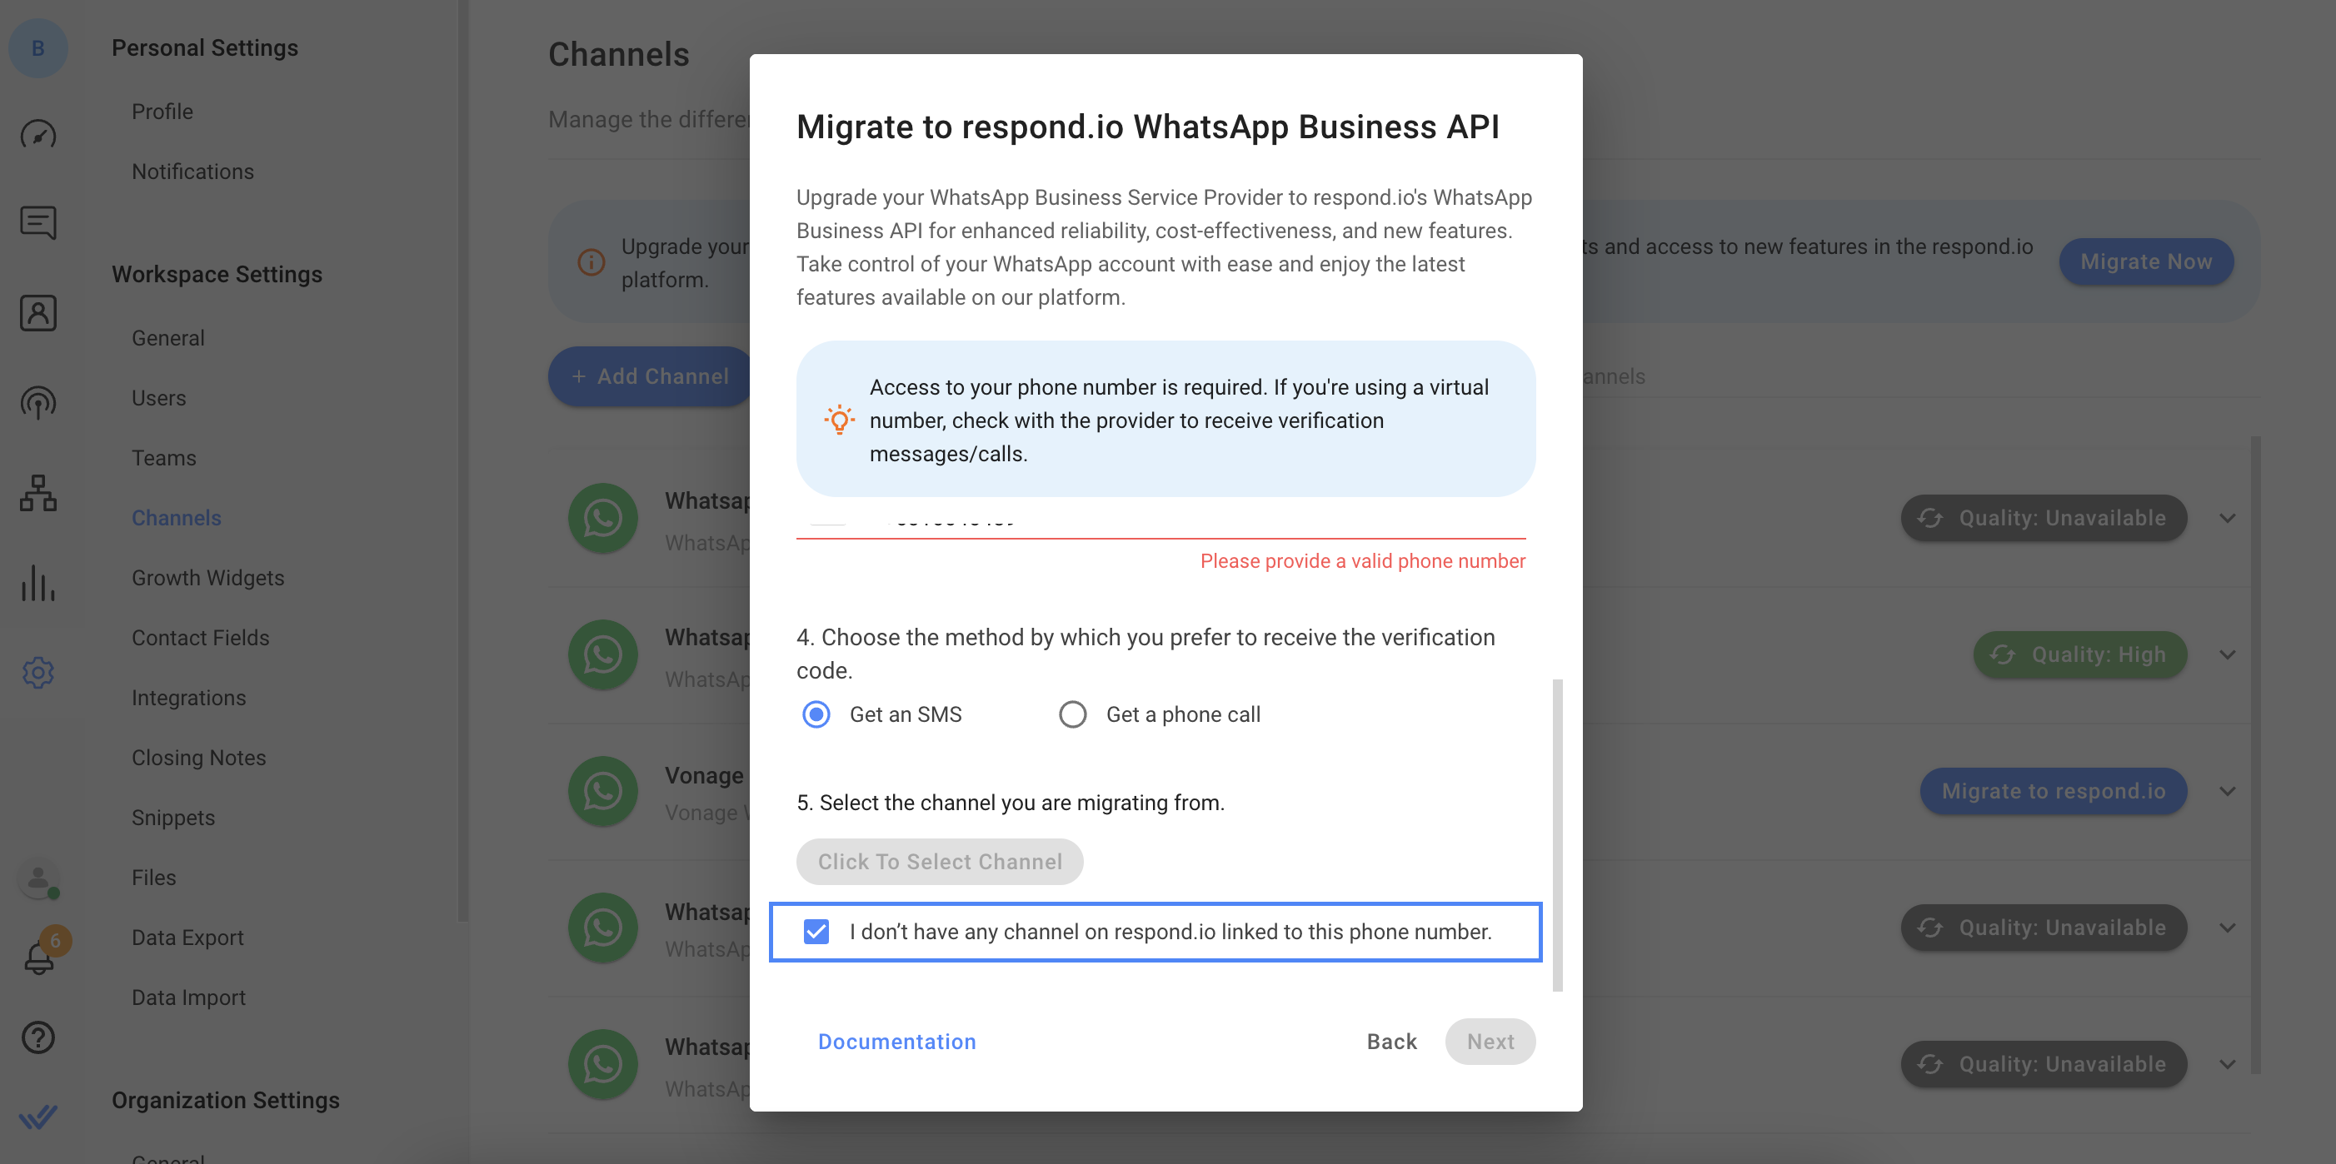Click the Next button in dialog

[x=1490, y=1042]
